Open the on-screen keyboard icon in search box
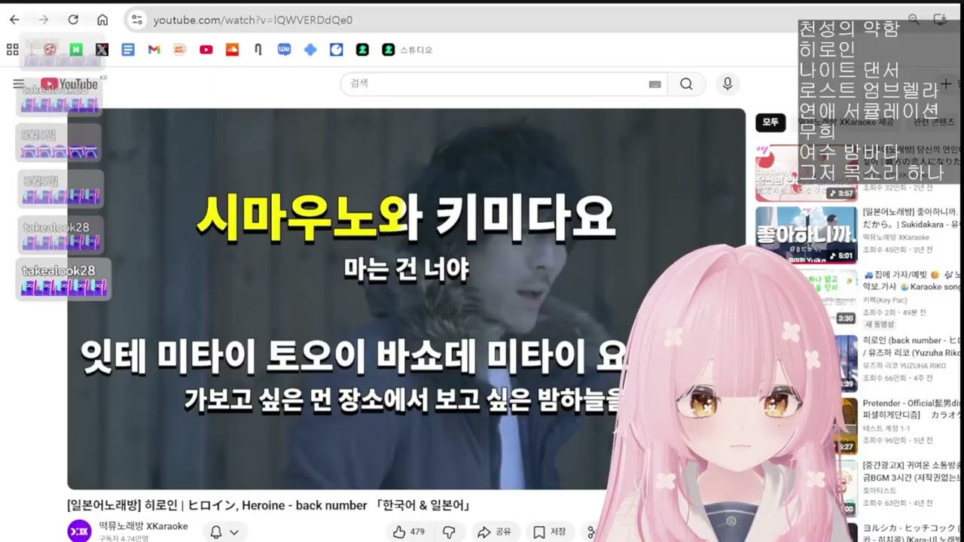The height and width of the screenshot is (542, 964). point(655,84)
